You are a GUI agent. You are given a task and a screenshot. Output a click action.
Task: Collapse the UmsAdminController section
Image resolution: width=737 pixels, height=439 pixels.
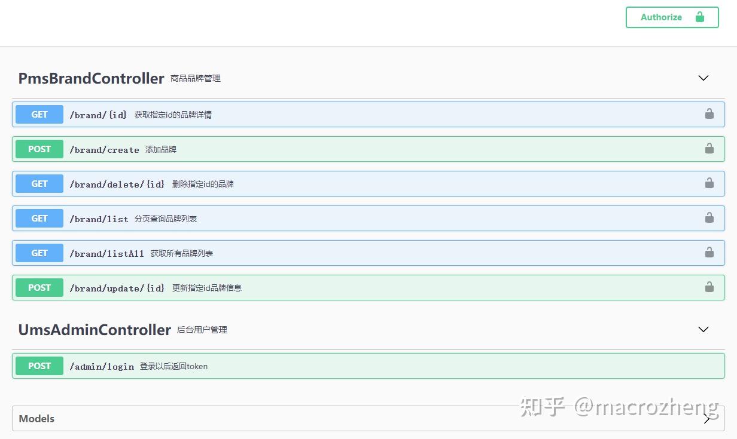(703, 329)
